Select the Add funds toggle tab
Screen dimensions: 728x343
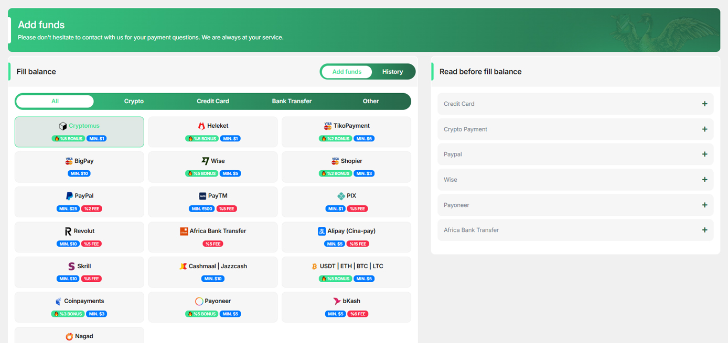347,72
